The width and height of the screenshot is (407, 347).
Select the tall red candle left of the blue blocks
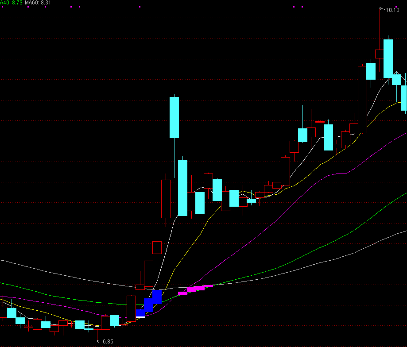click(131, 308)
